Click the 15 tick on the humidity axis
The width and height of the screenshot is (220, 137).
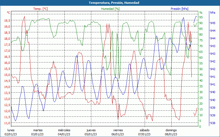pyautogui.click(x=201, y=109)
